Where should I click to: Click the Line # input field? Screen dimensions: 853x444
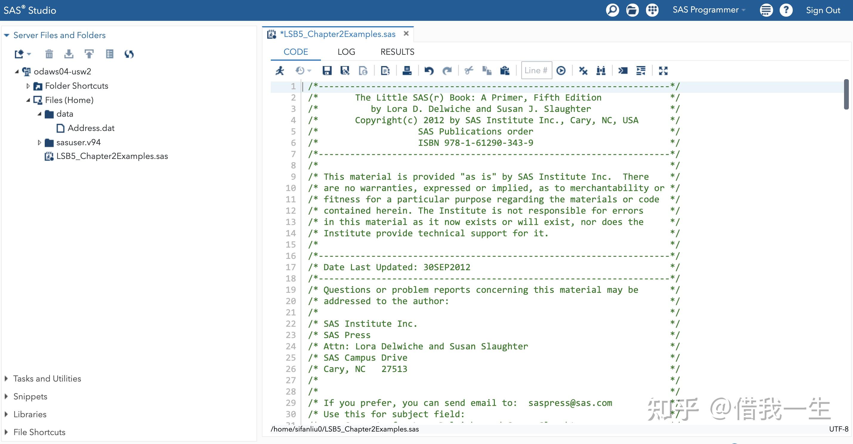[536, 70]
